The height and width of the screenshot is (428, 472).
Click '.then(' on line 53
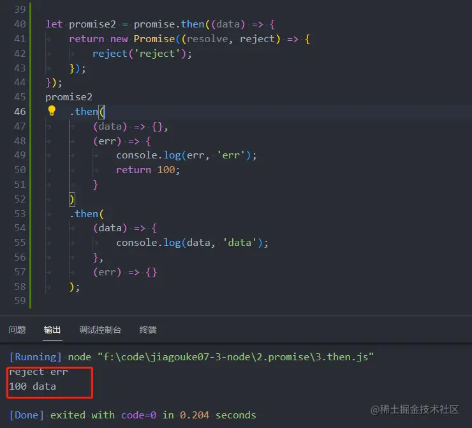coord(87,214)
